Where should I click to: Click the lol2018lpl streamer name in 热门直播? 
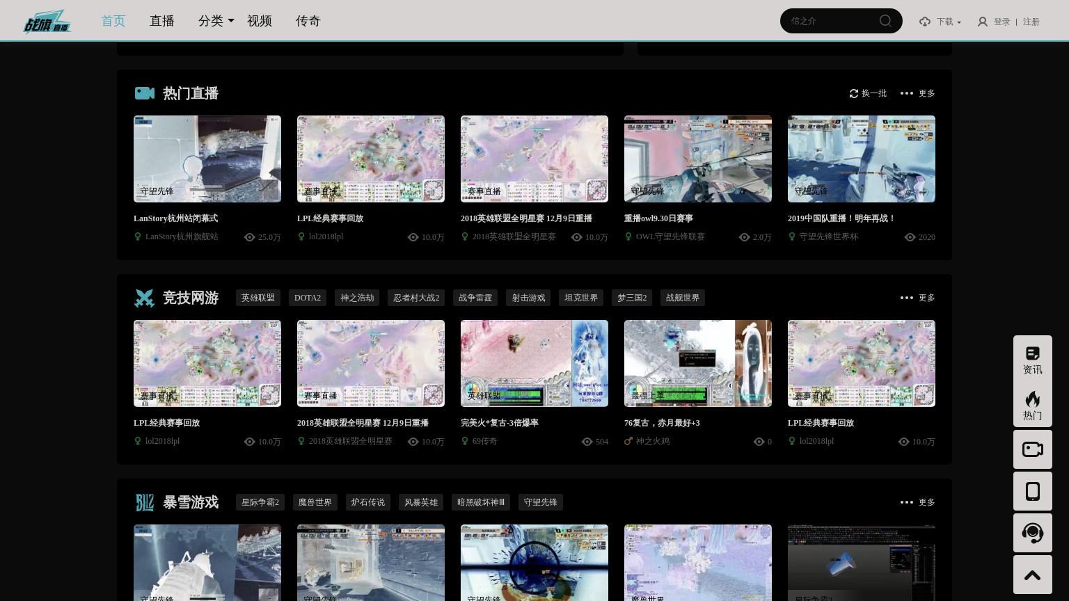point(326,237)
